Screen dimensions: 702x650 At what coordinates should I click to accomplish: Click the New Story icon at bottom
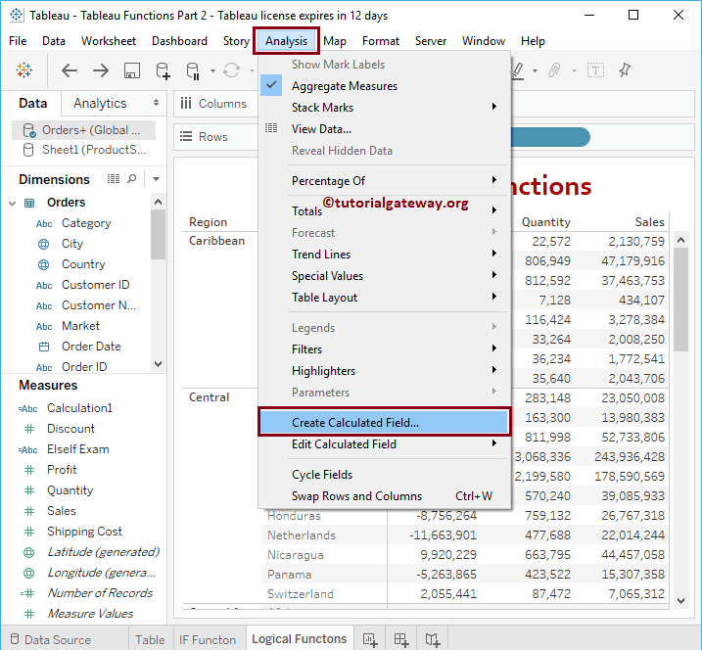pyautogui.click(x=433, y=639)
